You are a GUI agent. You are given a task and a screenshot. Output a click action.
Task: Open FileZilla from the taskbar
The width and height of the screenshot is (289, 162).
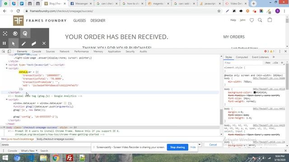click(x=69, y=158)
